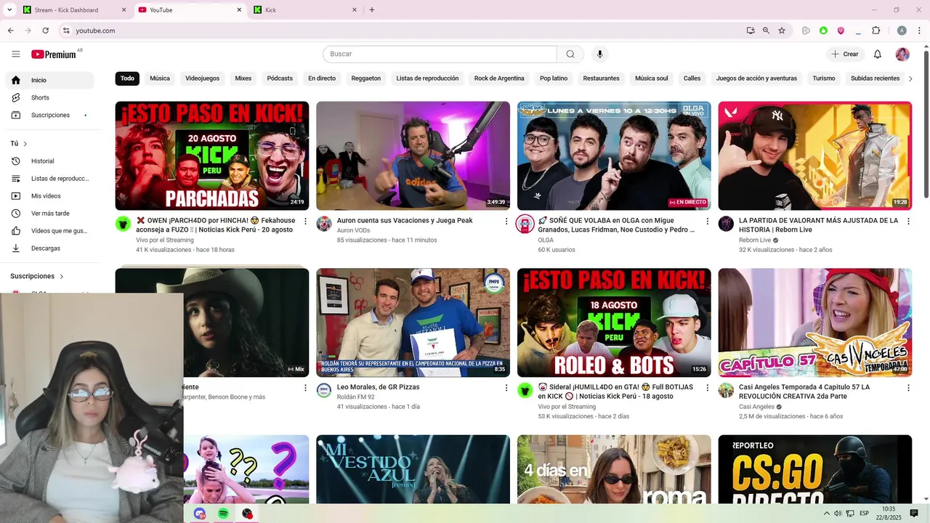Image resolution: width=930 pixels, height=523 pixels.
Task: Open the Auron VODs channel link
Action: 353,230
